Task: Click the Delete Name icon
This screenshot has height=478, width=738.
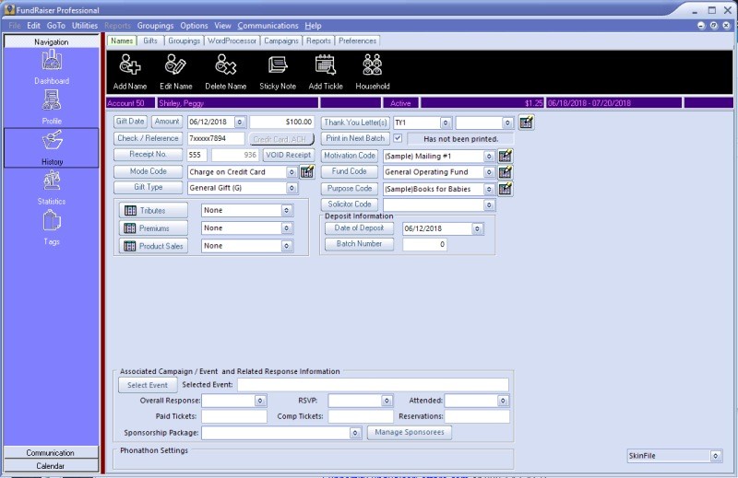Action: pyautogui.click(x=225, y=64)
